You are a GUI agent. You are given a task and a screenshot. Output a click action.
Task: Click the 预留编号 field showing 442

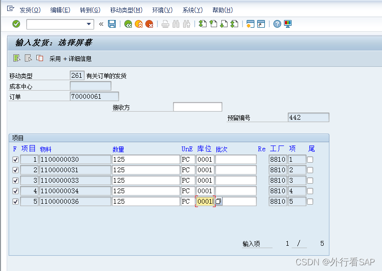pyautogui.click(x=308, y=117)
